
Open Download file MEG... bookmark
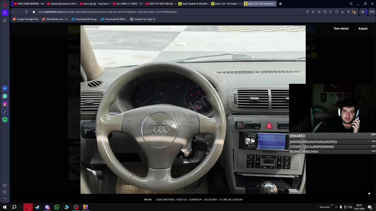pyautogui.click(x=114, y=19)
